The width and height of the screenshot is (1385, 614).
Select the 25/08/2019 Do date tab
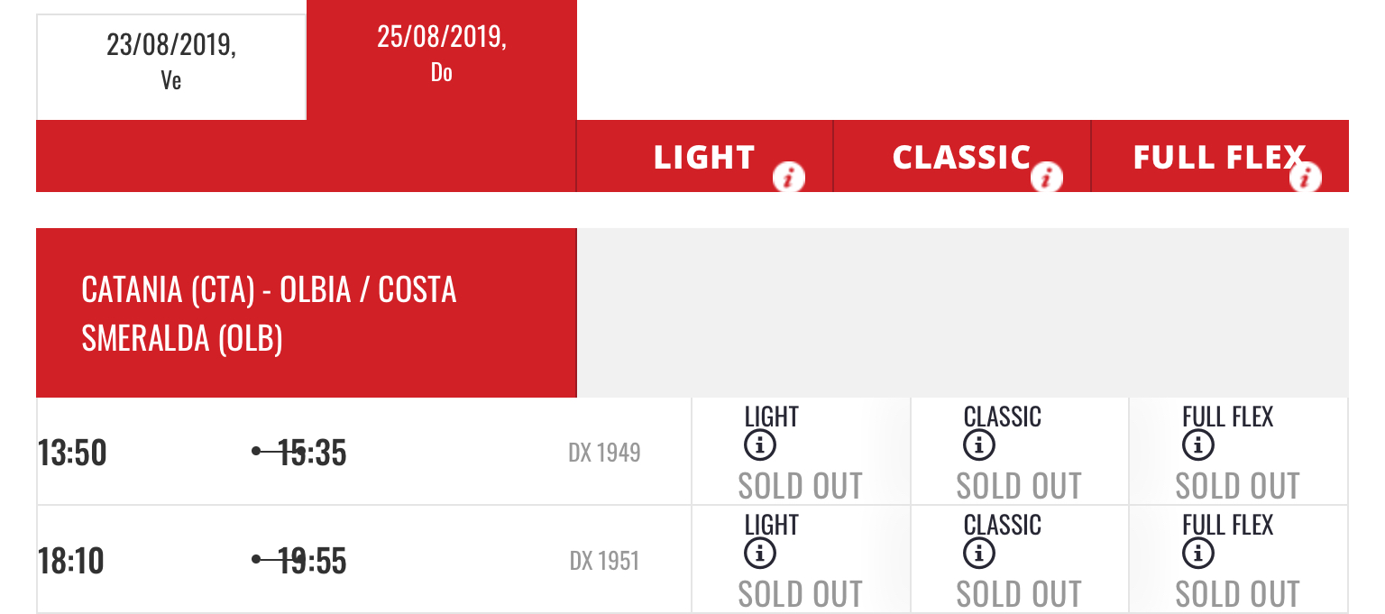click(x=442, y=56)
